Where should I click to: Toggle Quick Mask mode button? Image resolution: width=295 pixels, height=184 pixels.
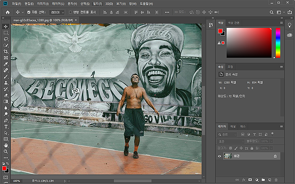coord(6,177)
